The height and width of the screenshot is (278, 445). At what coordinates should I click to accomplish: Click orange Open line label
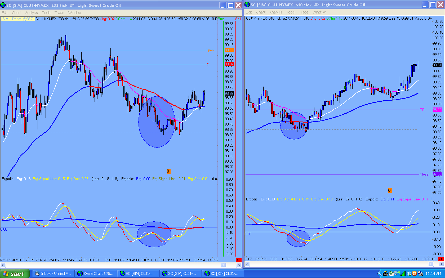click(210, 50)
